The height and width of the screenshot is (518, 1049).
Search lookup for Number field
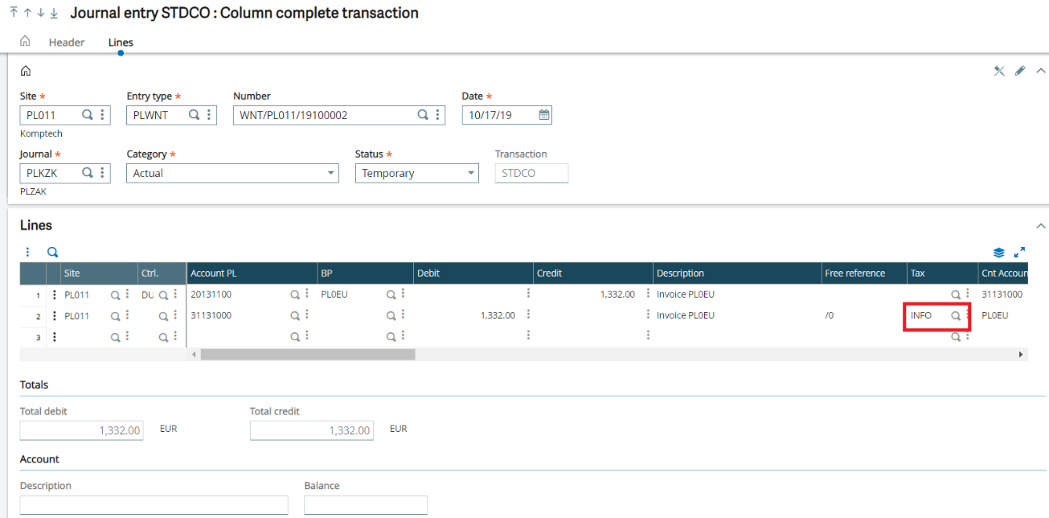(x=423, y=114)
